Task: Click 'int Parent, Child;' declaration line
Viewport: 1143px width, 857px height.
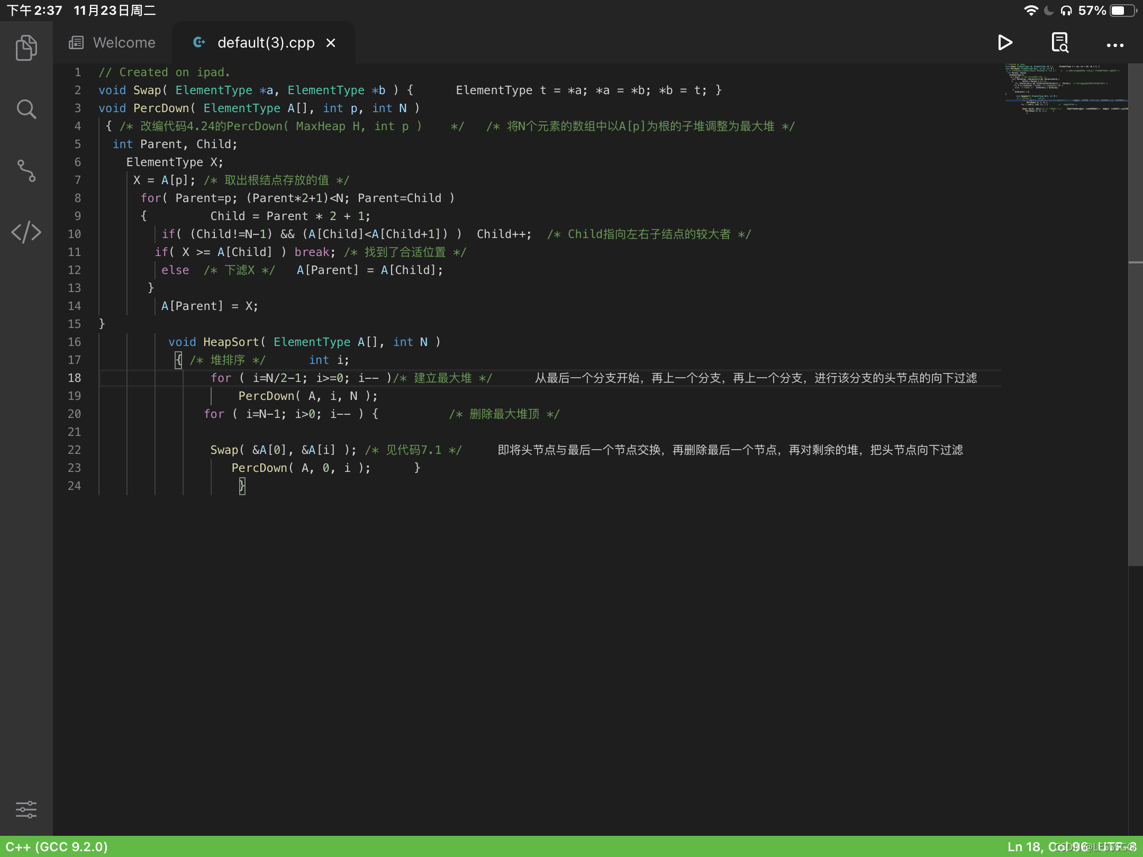Action: pos(175,144)
